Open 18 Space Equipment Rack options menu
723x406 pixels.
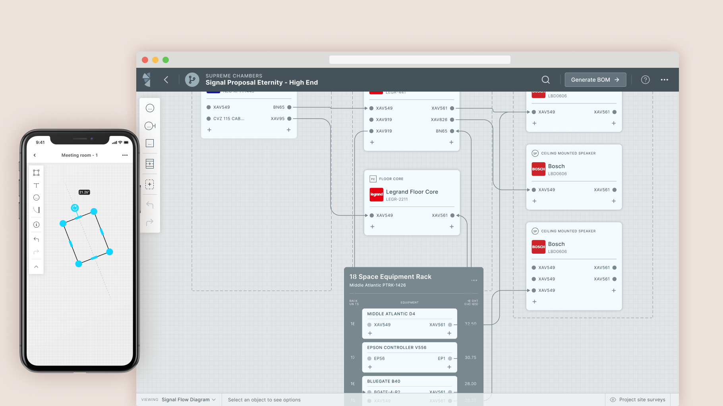click(x=474, y=280)
